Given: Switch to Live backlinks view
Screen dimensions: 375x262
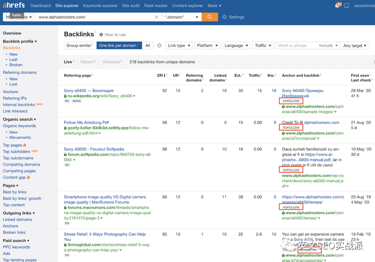Looking at the screenshot, I should [x=68, y=62].
